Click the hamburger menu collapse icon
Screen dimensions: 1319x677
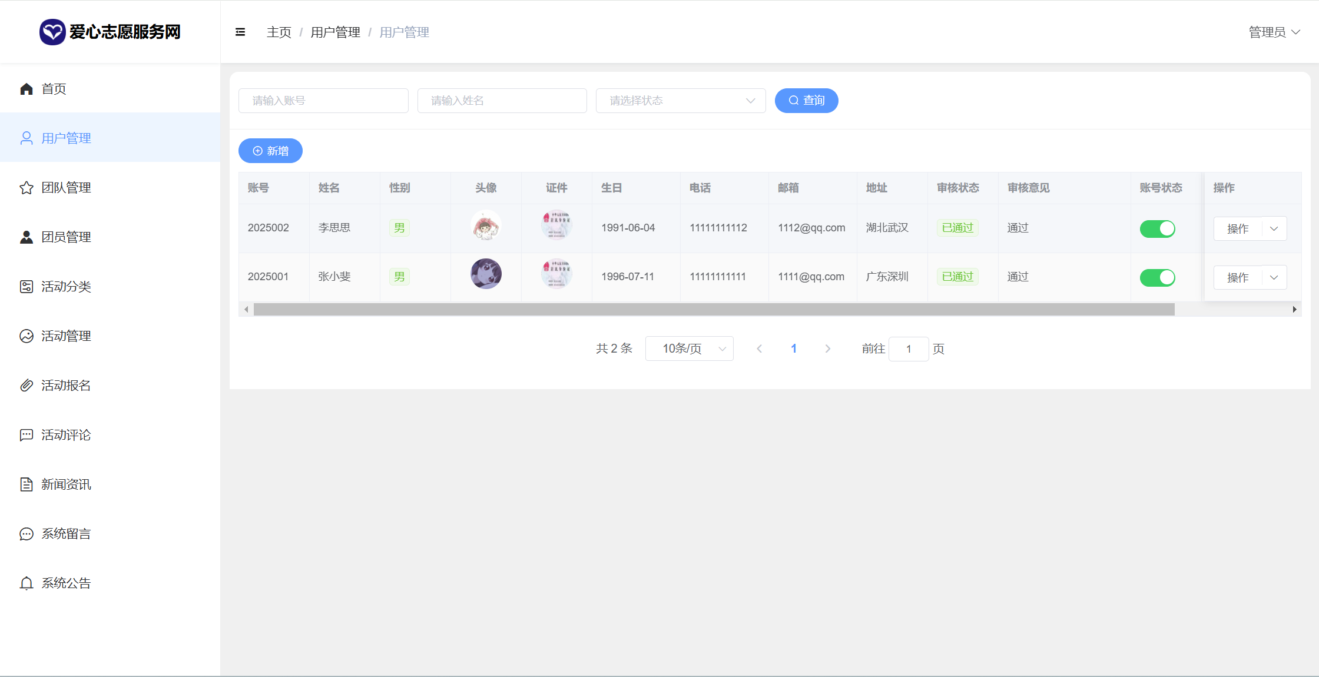(240, 32)
